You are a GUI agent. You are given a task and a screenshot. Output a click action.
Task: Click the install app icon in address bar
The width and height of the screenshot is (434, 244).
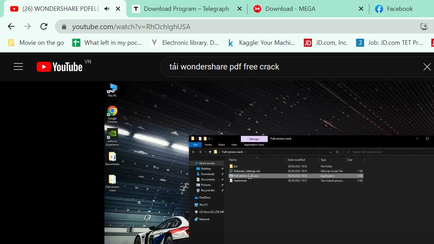point(424,26)
